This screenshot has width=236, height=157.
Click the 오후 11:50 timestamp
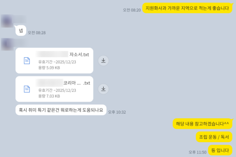tap(198, 152)
